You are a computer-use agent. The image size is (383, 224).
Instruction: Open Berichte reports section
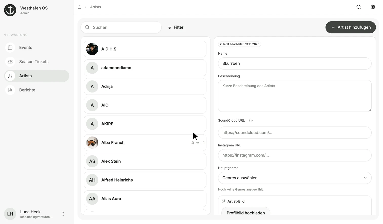37,90
